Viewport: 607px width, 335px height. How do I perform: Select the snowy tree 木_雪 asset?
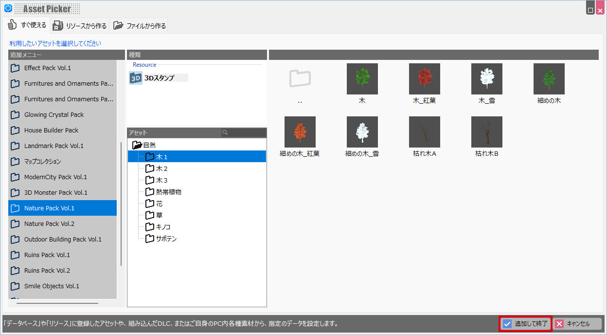tap(486, 79)
